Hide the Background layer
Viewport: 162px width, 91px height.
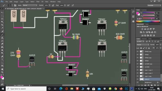point(137,82)
